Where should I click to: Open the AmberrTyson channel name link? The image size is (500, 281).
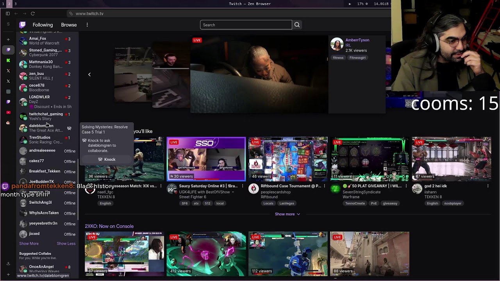pyautogui.click(x=357, y=40)
